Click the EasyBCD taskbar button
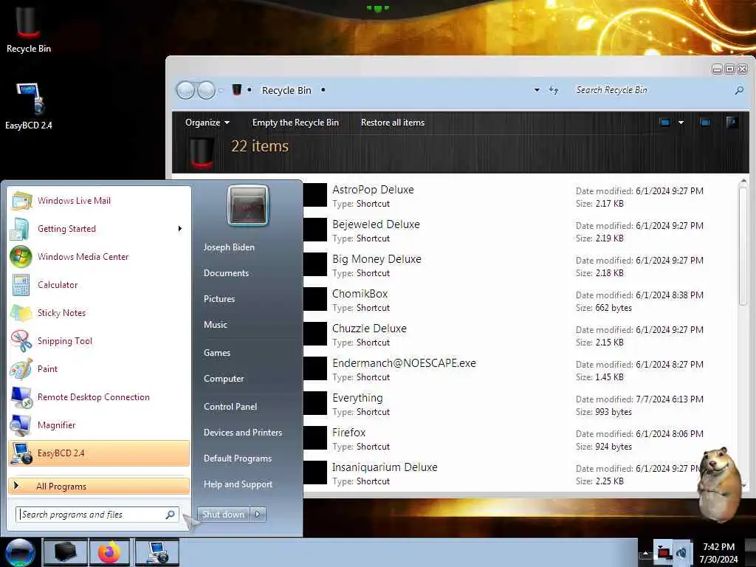The width and height of the screenshot is (756, 567). pyautogui.click(x=157, y=552)
